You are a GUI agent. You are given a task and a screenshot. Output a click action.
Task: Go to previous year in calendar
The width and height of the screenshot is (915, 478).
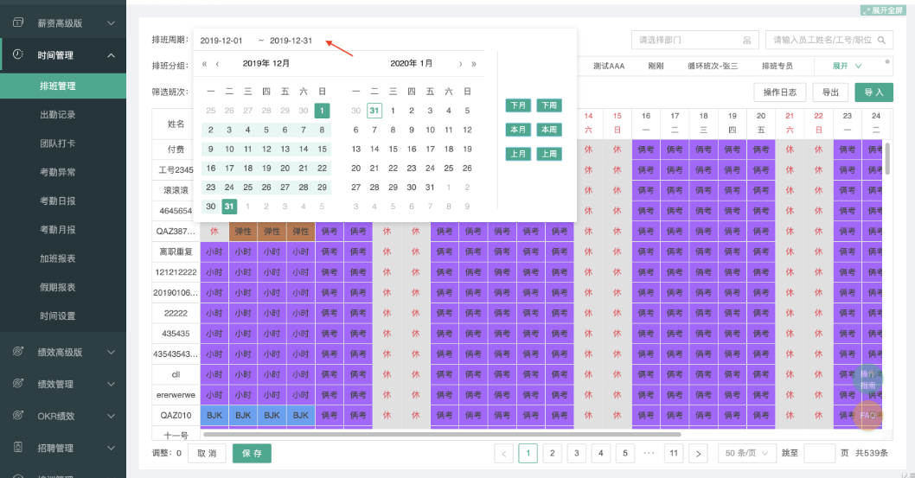pyautogui.click(x=204, y=64)
